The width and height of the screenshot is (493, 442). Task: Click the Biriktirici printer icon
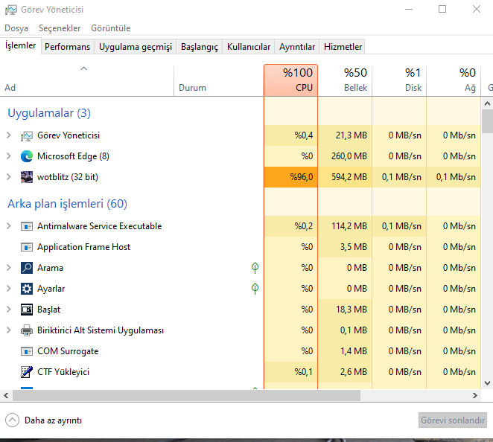[27, 330]
